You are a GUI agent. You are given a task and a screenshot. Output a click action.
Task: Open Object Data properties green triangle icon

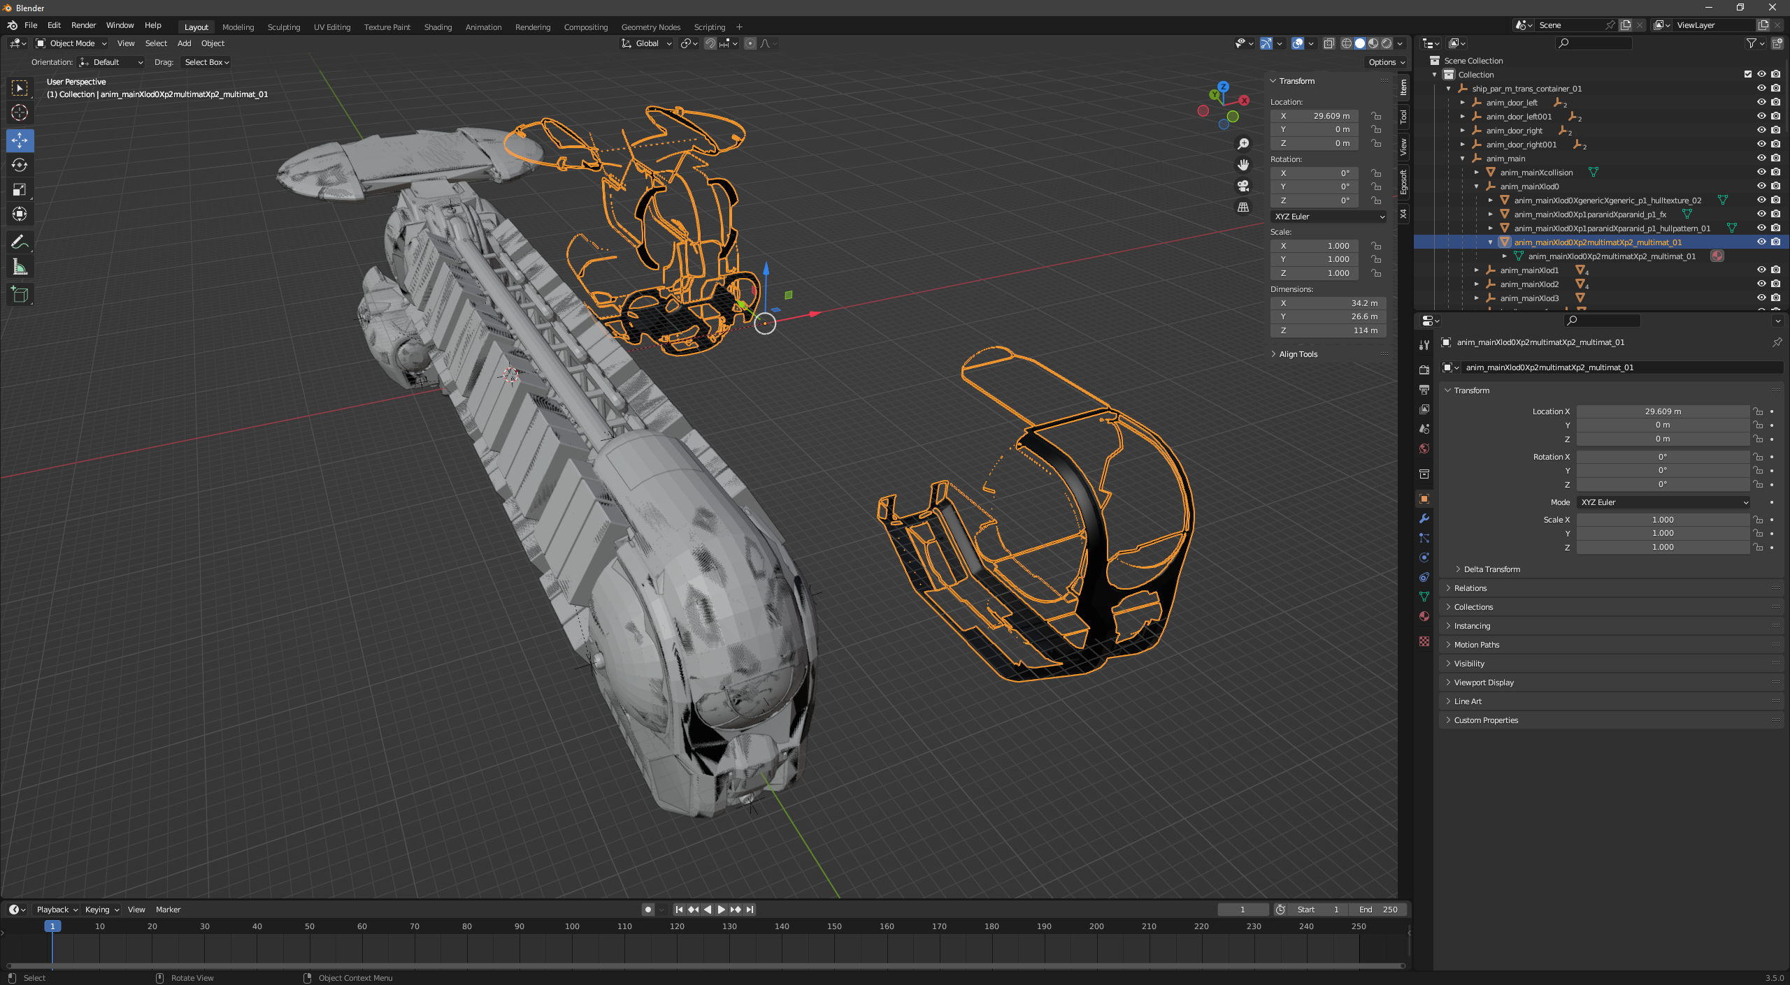click(x=1424, y=597)
